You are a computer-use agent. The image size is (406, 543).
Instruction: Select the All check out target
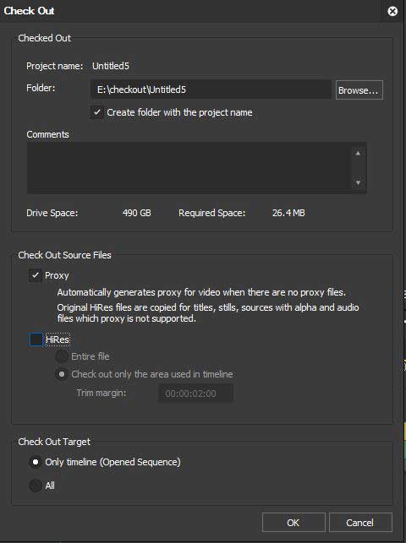click(x=35, y=486)
